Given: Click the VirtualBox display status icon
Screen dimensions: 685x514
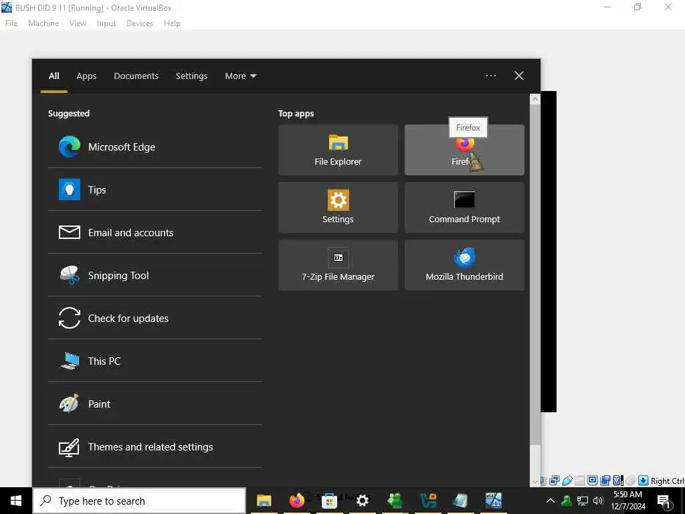Looking at the screenshot, I should [x=593, y=481].
